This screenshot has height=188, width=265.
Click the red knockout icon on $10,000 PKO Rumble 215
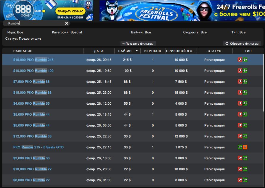coord(240,60)
